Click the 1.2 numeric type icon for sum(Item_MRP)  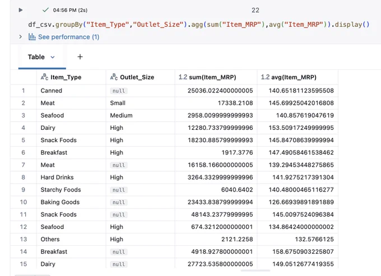pyautogui.click(x=183, y=77)
